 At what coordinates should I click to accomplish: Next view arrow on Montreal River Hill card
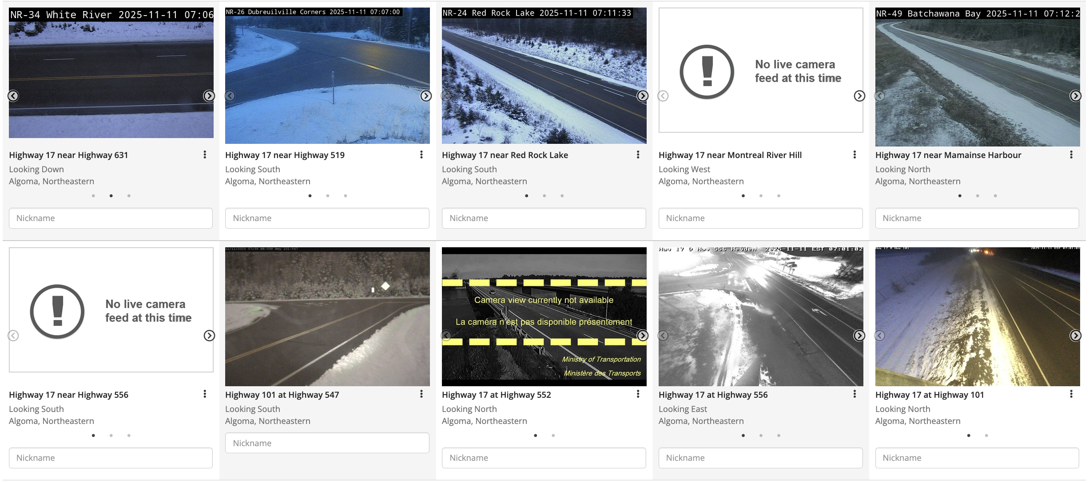(859, 96)
